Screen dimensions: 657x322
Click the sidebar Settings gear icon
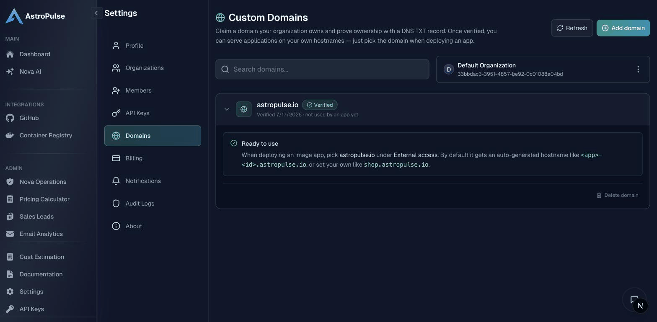click(10, 292)
